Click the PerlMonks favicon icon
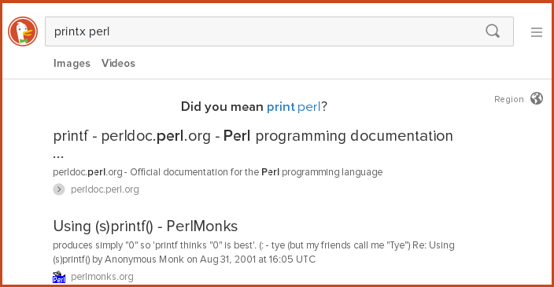Viewport: 554px width, 287px height. [x=59, y=277]
